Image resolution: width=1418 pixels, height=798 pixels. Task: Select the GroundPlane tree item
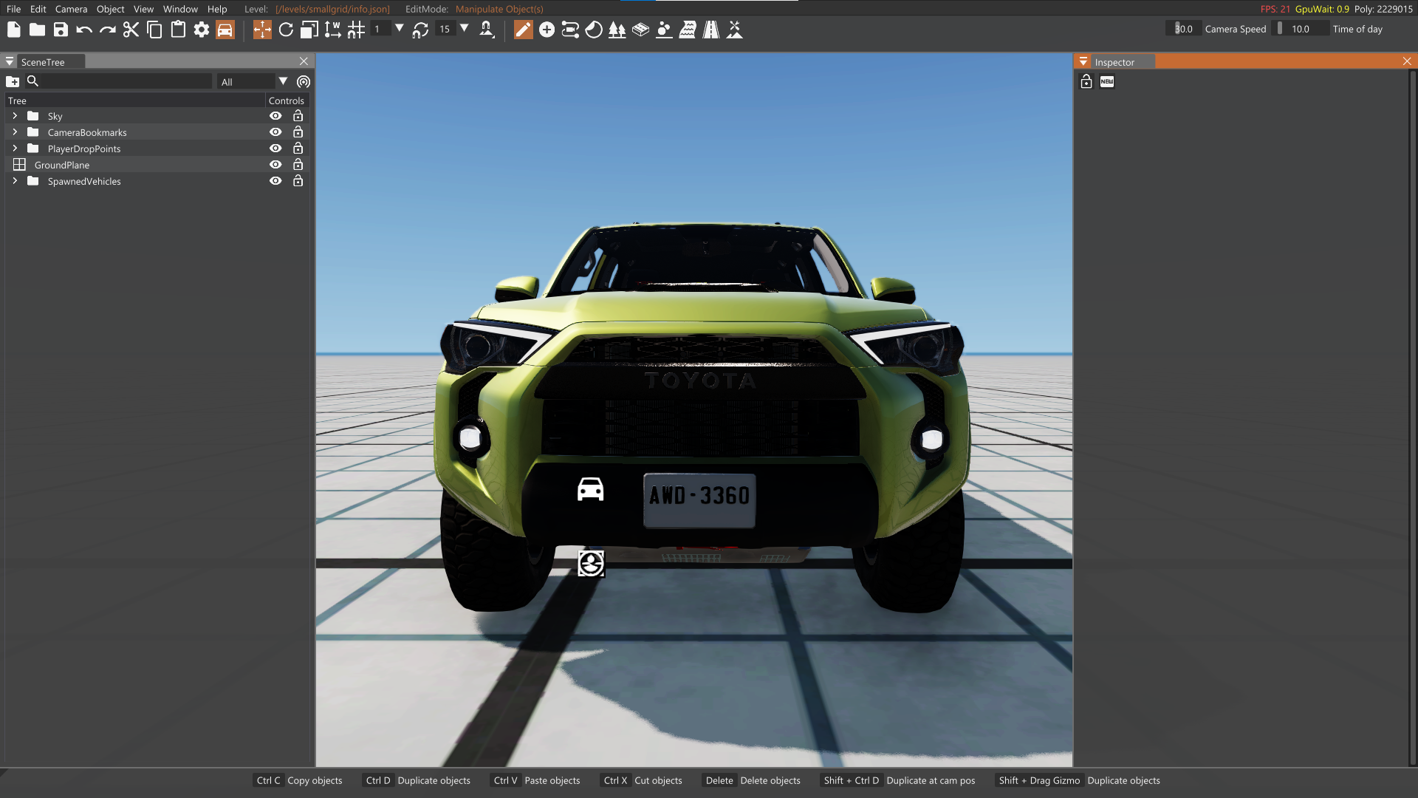point(62,165)
